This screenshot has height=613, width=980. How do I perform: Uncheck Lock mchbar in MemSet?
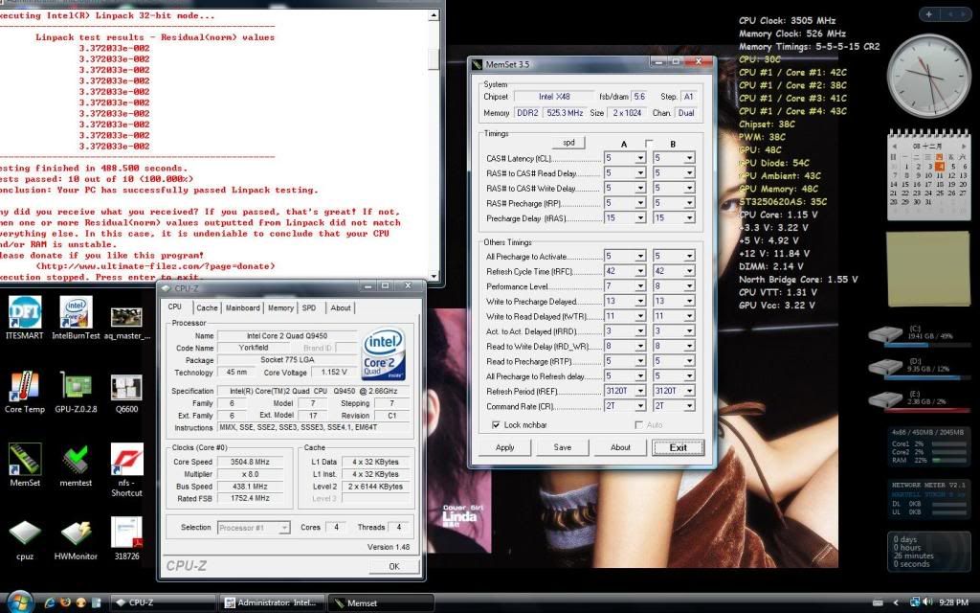point(496,424)
